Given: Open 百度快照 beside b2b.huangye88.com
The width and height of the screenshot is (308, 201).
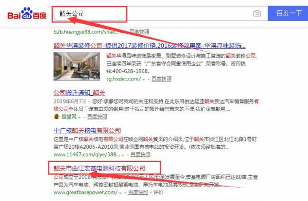Looking at the screenshot, I should click(x=139, y=32).
